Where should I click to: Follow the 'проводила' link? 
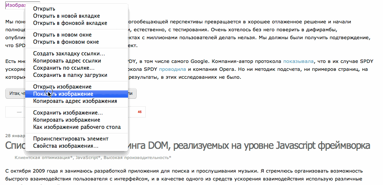click(x=172, y=69)
